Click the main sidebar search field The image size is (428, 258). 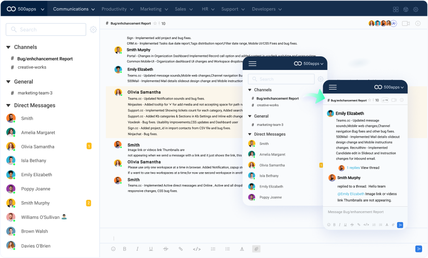pos(46,30)
